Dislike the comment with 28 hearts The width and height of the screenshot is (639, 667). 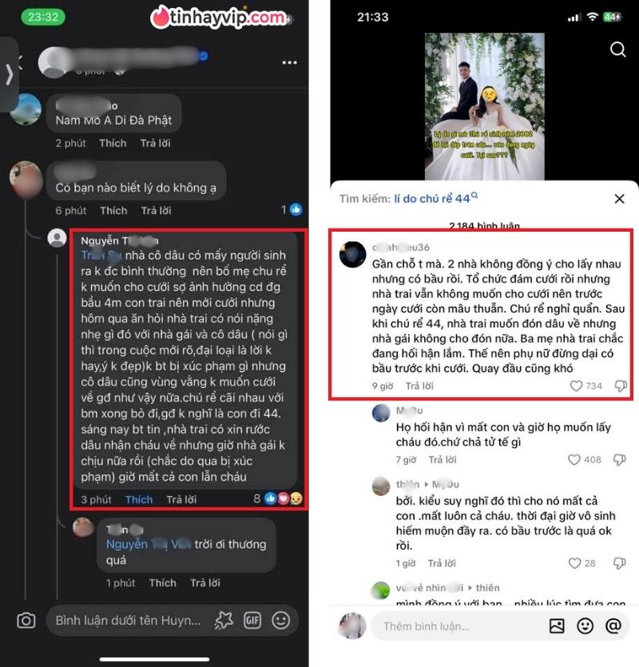[619, 563]
